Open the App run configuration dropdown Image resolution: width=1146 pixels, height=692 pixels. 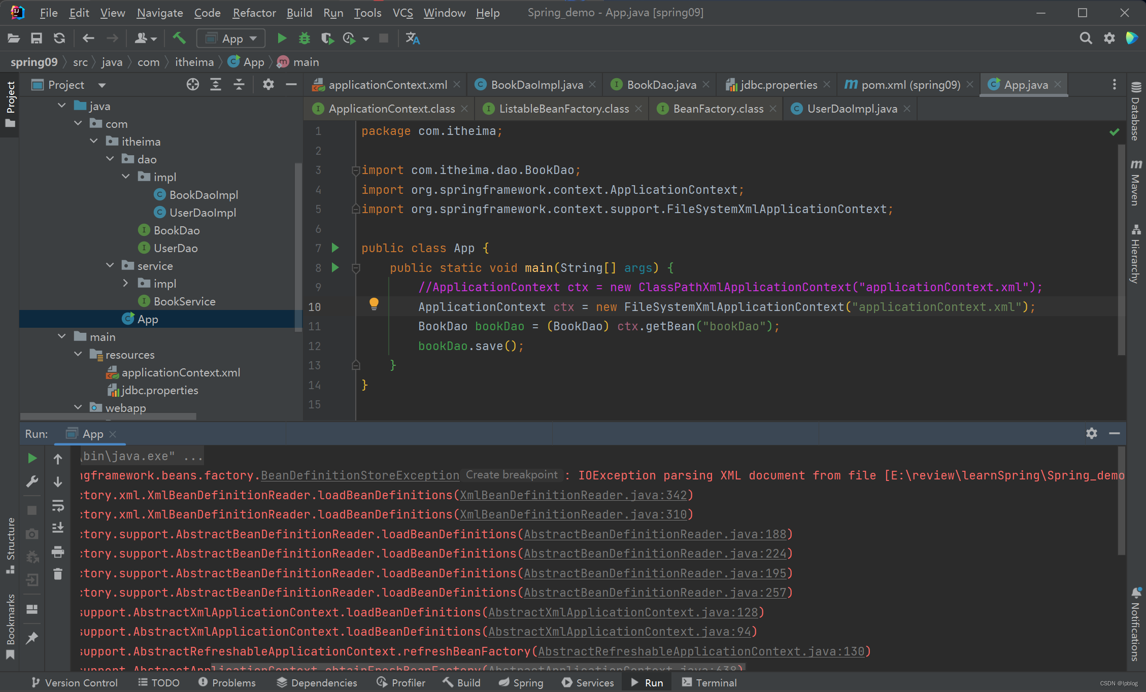tap(231, 39)
